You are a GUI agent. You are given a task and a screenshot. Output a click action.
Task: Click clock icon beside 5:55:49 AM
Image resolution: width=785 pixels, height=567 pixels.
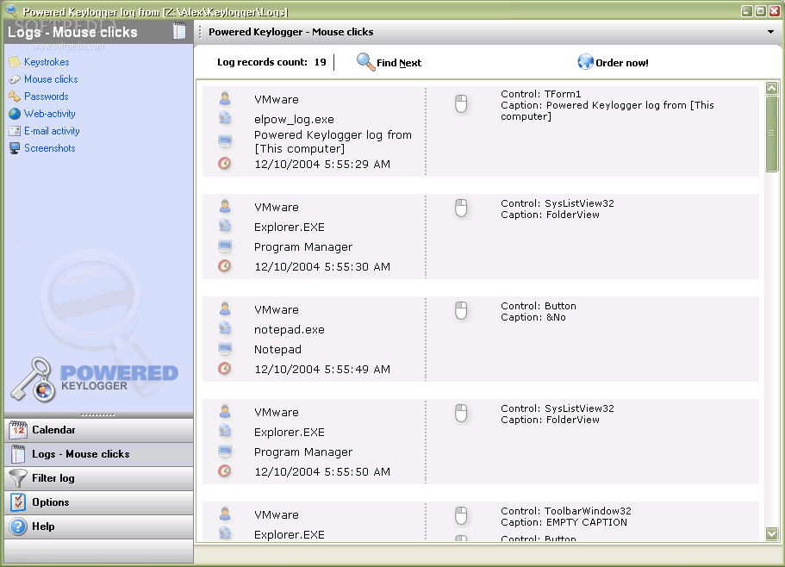225,368
